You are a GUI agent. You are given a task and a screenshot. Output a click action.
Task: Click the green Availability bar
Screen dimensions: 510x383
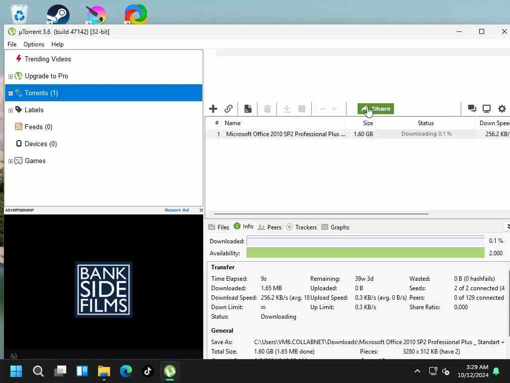click(x=365, y=253)
